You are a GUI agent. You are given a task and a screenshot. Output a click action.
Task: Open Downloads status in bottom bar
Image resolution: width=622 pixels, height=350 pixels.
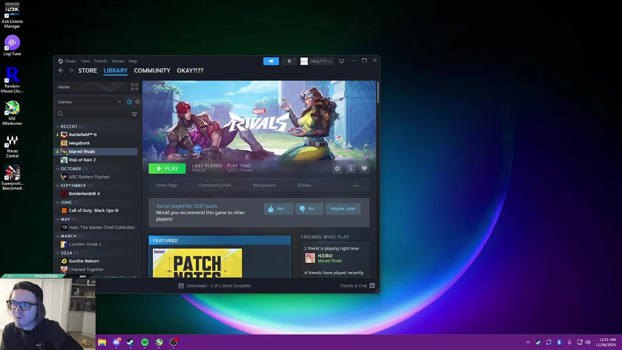(214, 286)
